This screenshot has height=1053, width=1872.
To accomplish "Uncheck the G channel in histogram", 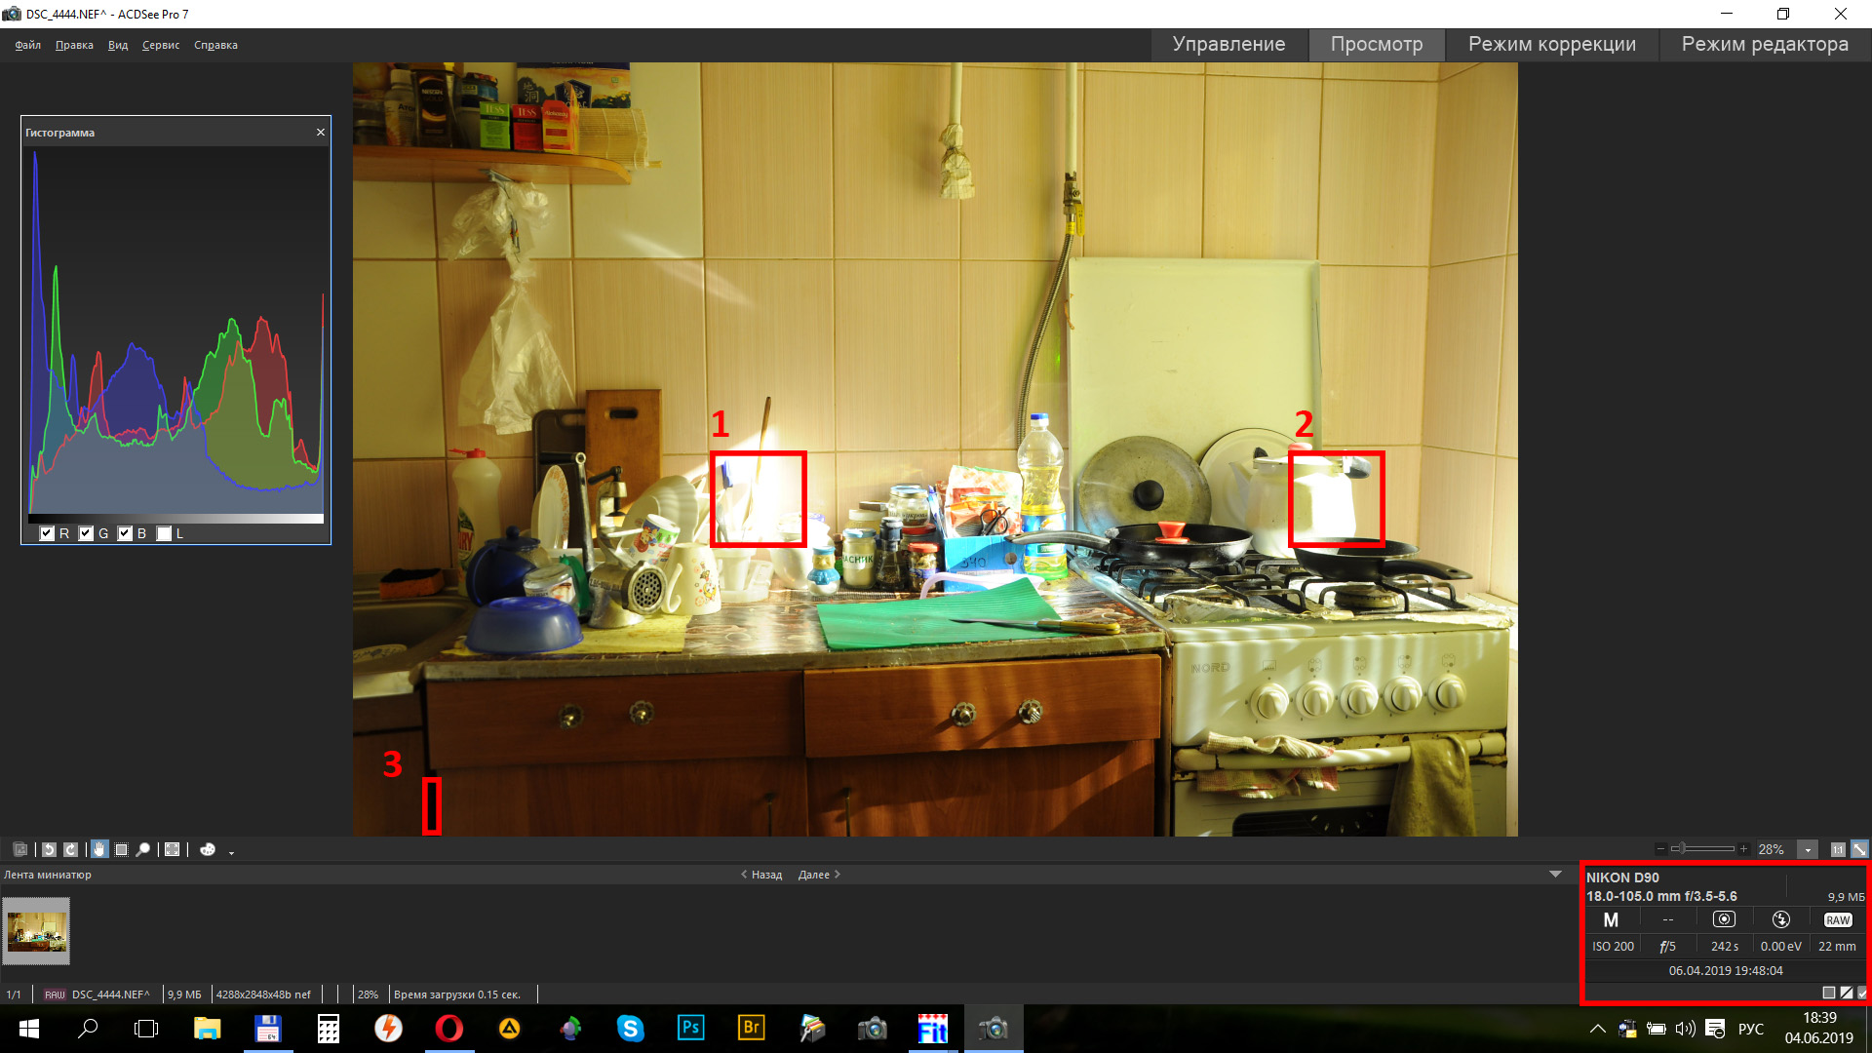I will pos(86,533).
